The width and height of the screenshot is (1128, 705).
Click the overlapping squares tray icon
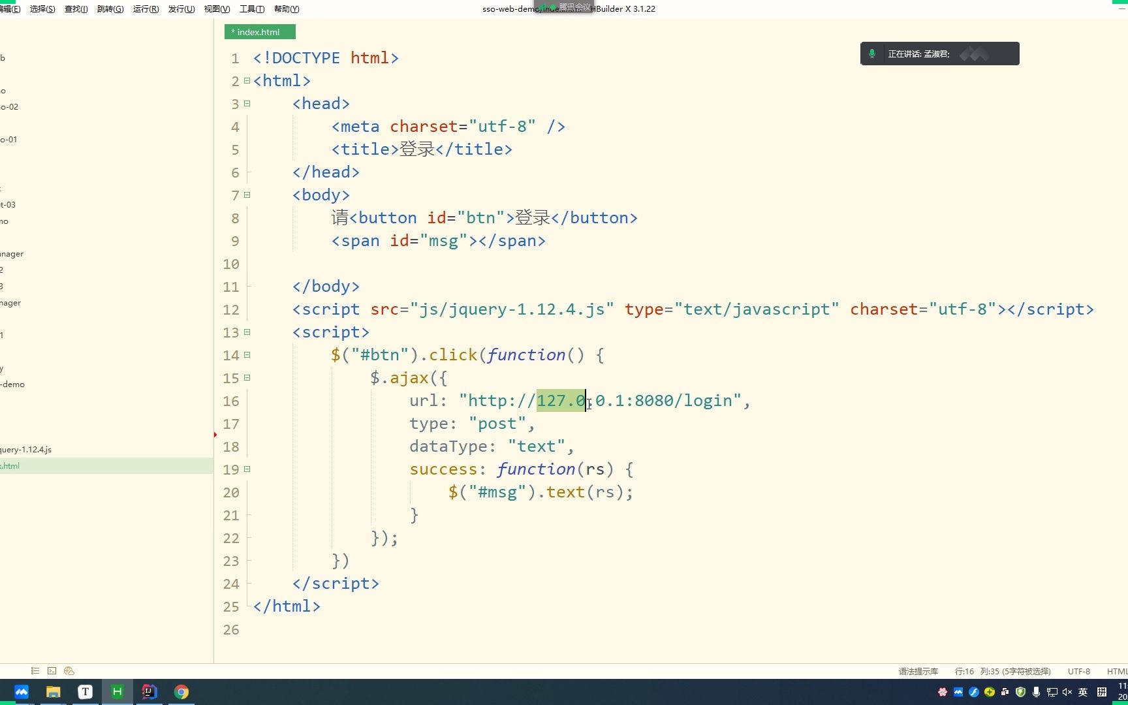pos(1005,692)
